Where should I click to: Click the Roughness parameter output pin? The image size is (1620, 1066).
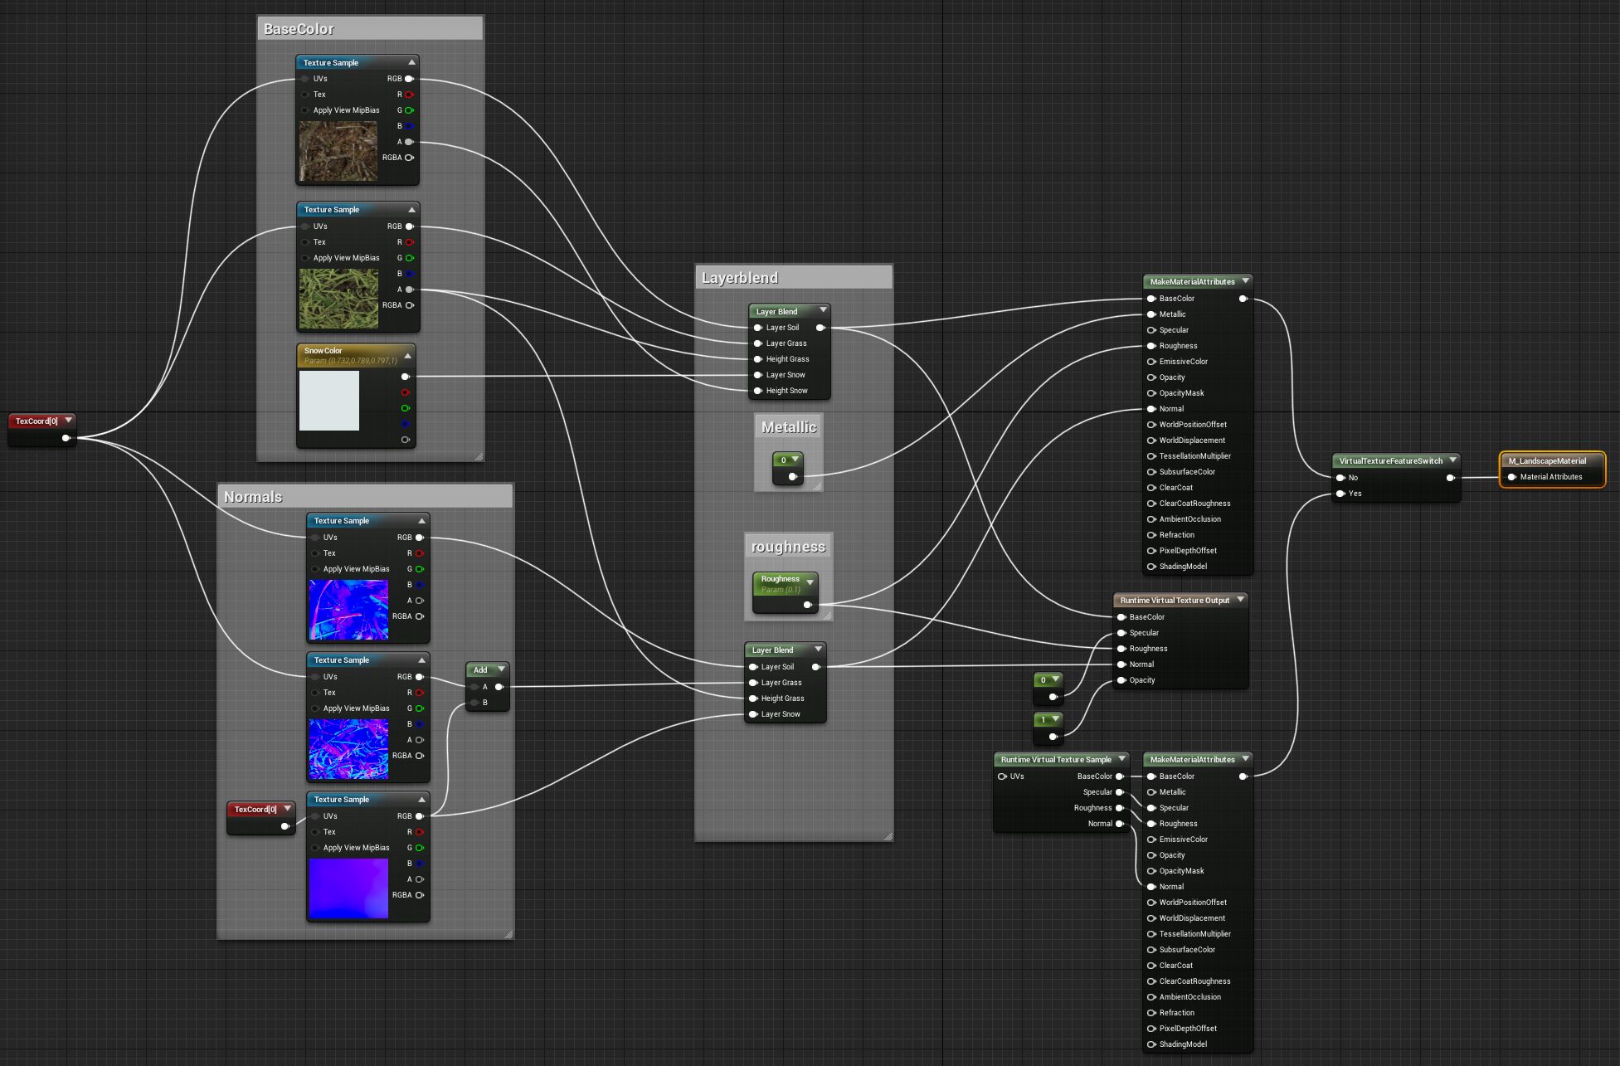[x=807, y=605]
